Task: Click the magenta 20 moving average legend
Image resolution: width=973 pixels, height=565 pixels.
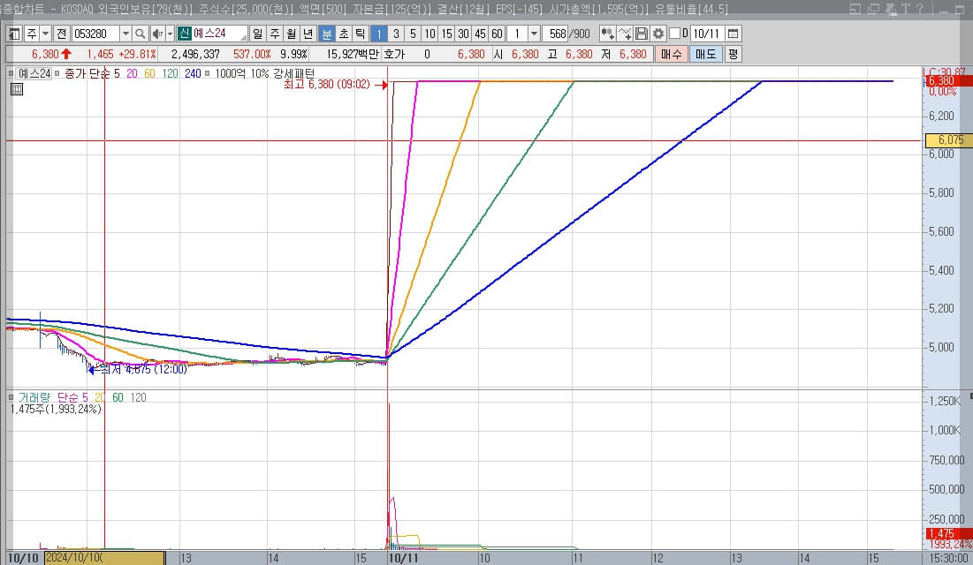Action: pyautogui.click(x=132, y=73)
